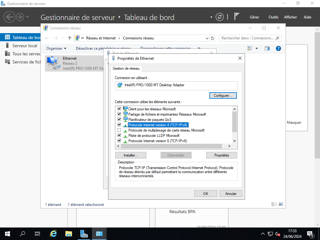The height and width of the screenshot is (240, 320).
Task: Uncheck Pilote de protocole LLDP Microsoft
Action: pos(119,135)
